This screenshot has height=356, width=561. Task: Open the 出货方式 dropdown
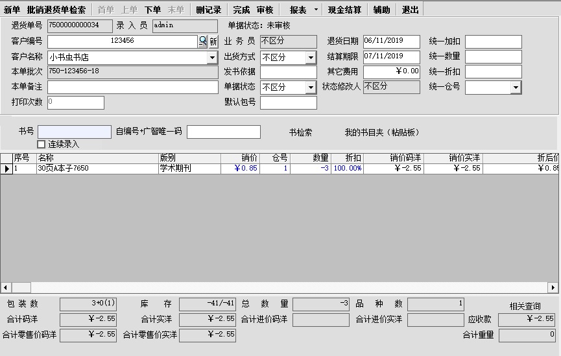point(311,57)
